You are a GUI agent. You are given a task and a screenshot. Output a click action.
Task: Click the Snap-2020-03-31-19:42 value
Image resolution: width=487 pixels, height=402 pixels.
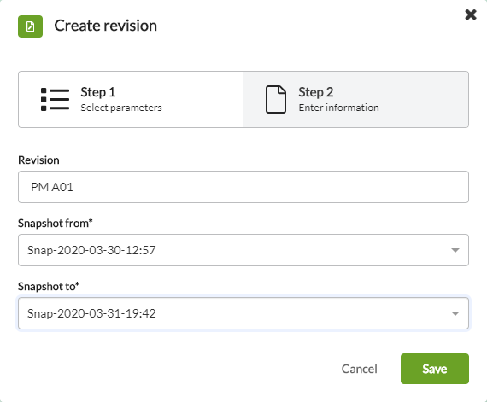[91, 313]
